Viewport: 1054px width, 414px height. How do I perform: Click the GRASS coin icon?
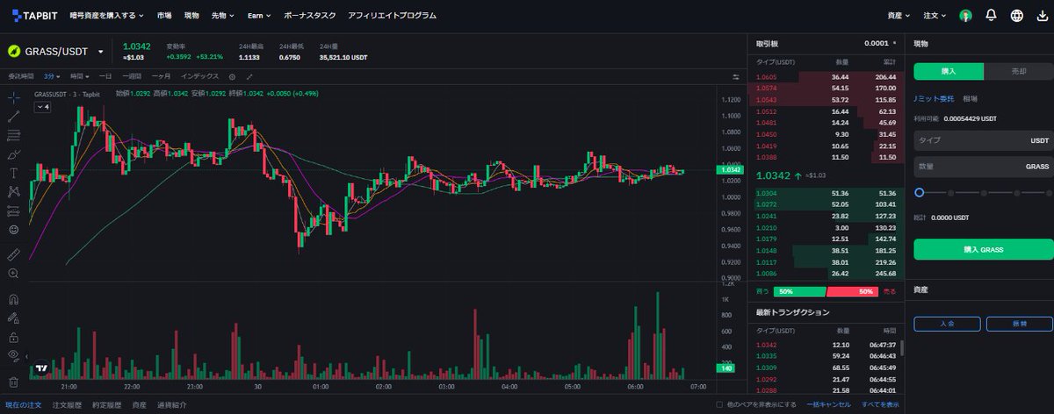(16, 51)
